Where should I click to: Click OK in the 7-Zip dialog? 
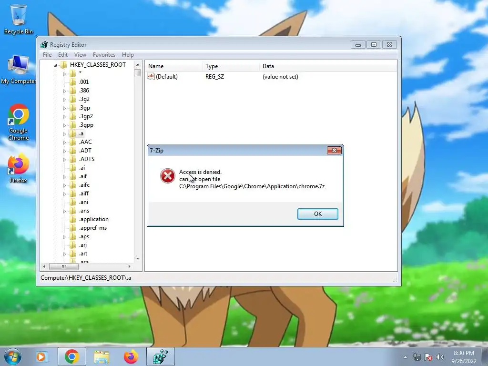coord(318,214)
